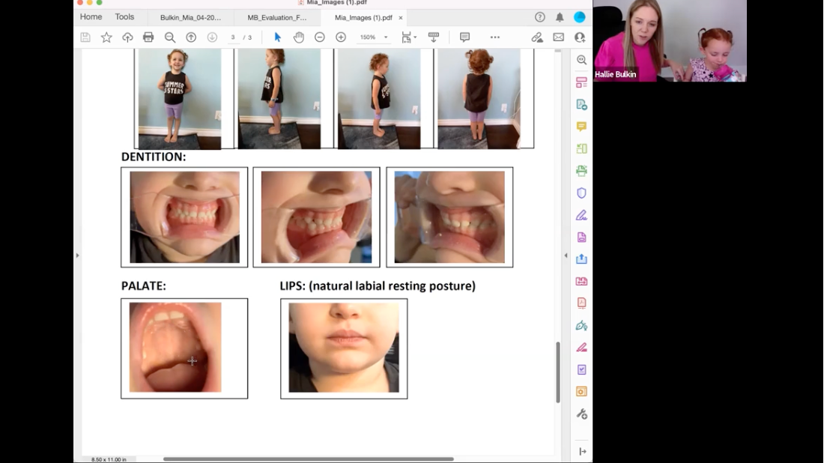Open the account profile avatar

pos(580,17)
